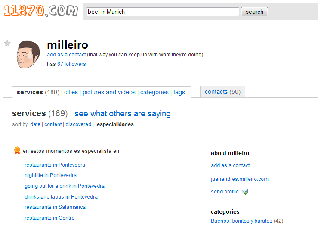Sort services by content
This screenshot has width=321, height=227.
53,124
